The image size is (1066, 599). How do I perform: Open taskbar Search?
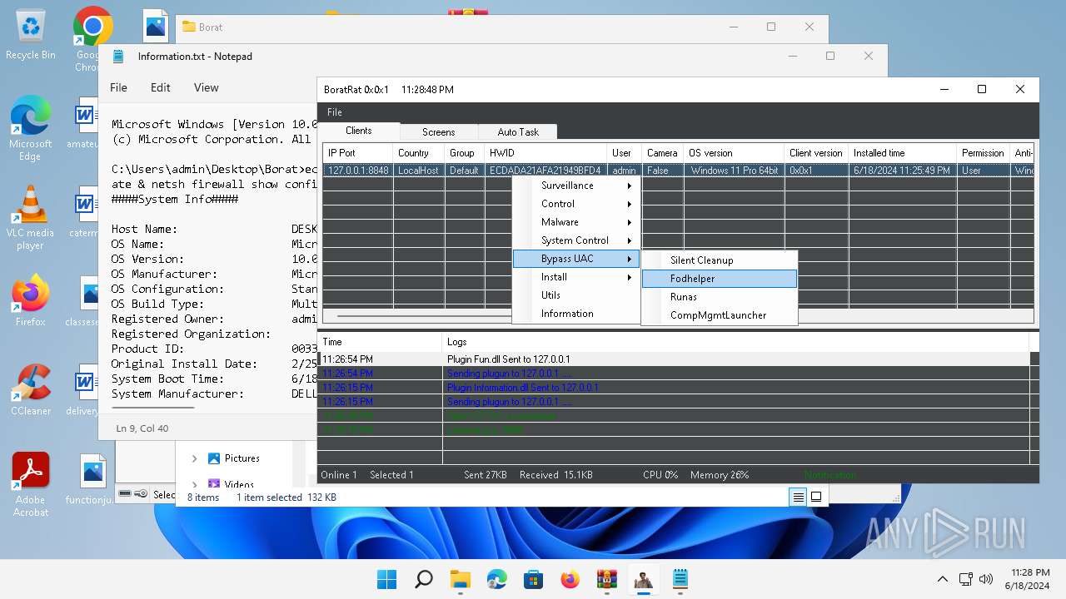pyautogui.click(x=423, y=579)
